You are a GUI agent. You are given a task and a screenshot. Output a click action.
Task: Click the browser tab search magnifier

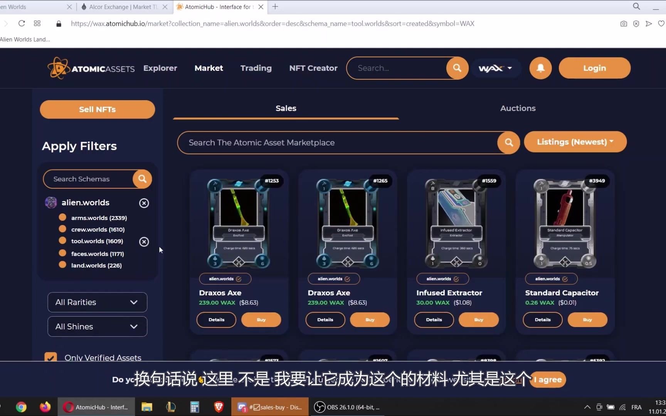coord(636,7)
